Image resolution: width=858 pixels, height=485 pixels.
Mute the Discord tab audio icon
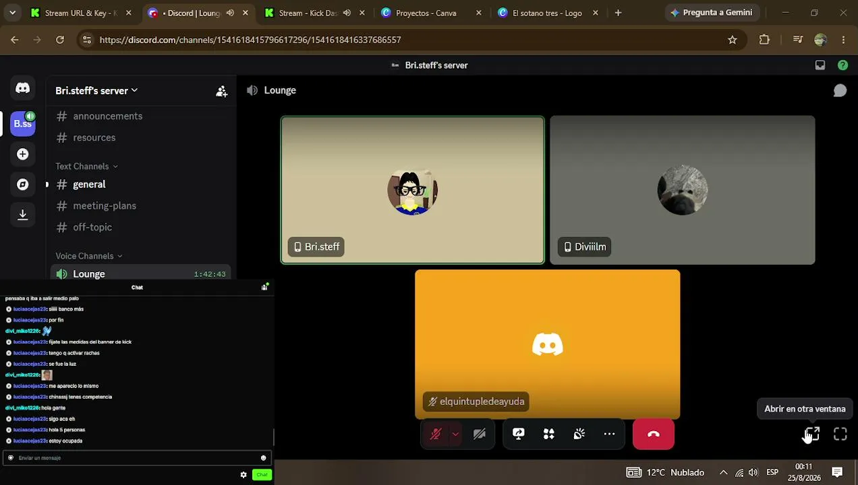coord(230,13)
